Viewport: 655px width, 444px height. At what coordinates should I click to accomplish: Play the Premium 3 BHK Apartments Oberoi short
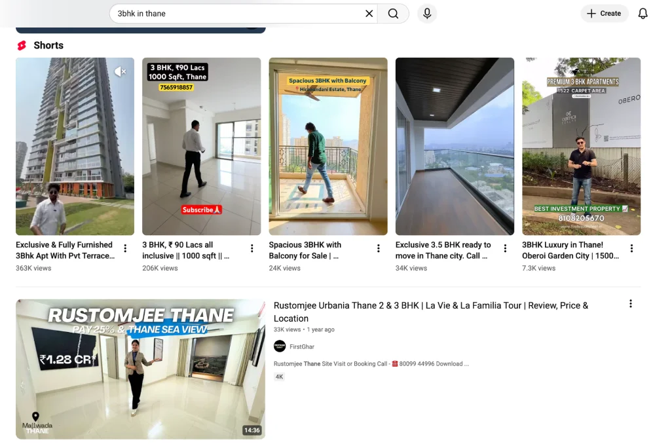tap(581, 146)
